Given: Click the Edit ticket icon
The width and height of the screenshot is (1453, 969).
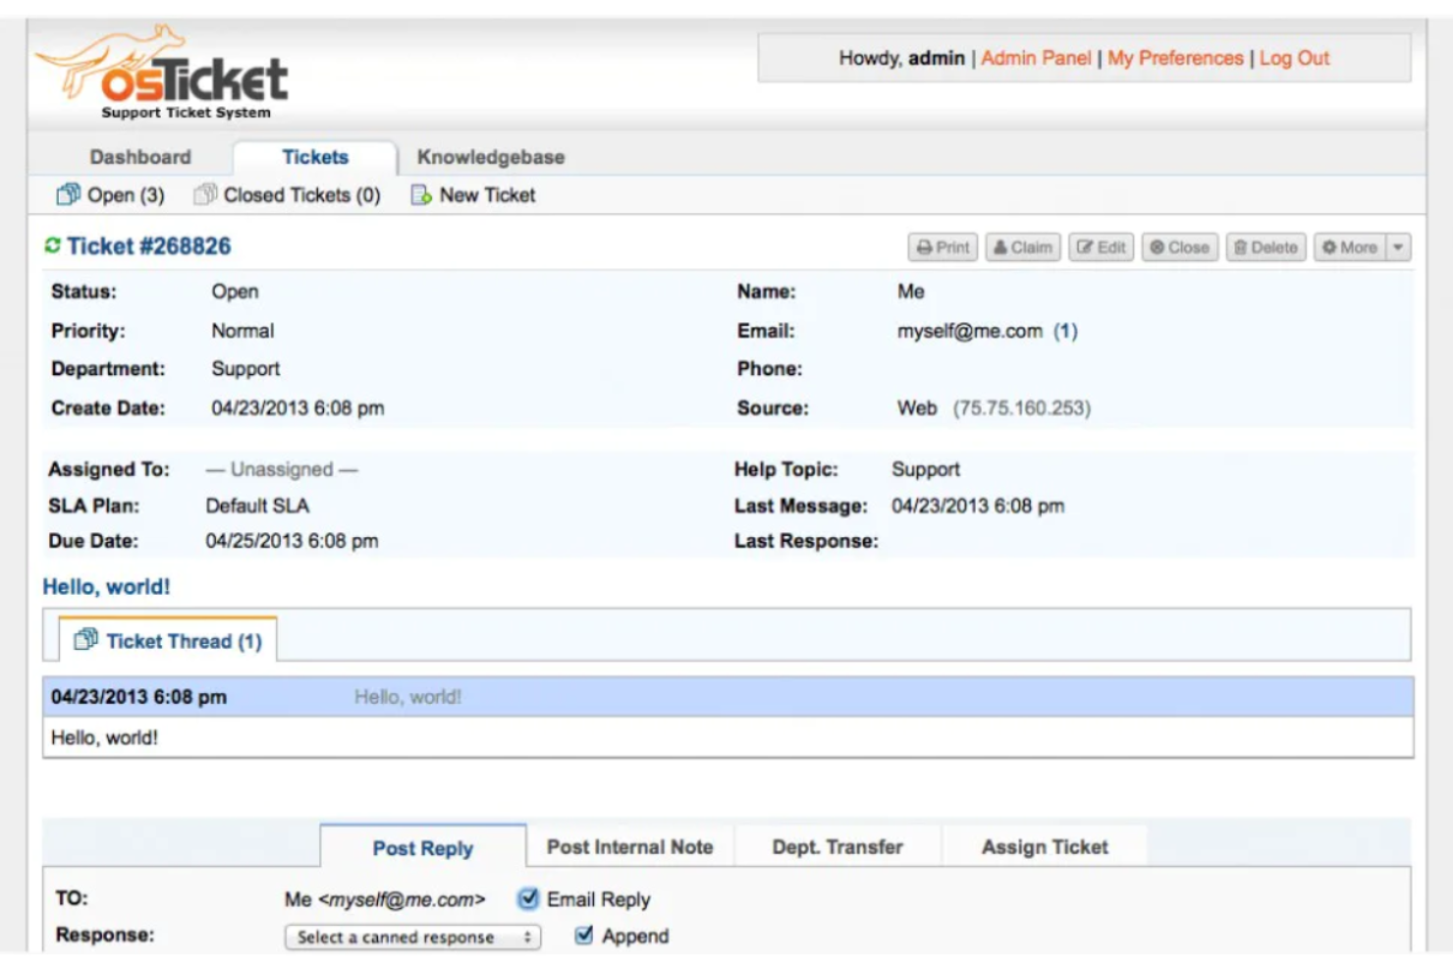Looking at the screenshot, I should click(1101, 246).
